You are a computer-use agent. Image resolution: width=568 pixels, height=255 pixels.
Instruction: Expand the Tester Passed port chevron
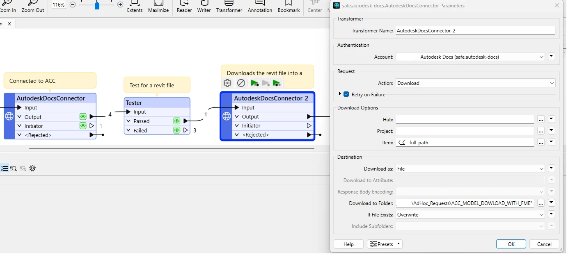point(128,121)
